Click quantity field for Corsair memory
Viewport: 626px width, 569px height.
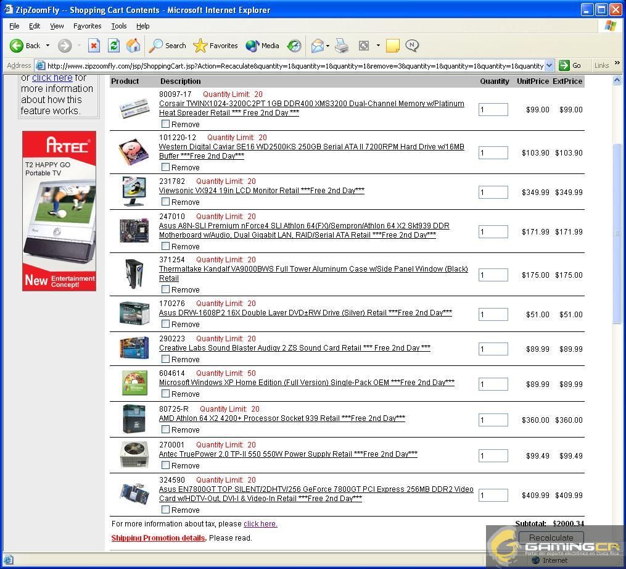493,110
